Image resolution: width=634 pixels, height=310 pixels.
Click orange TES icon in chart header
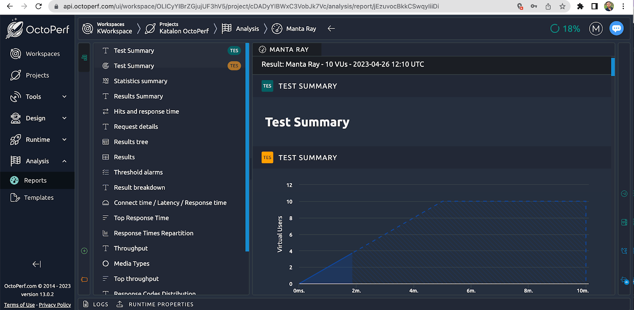(267, 157)
